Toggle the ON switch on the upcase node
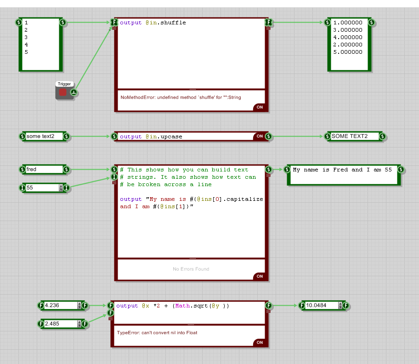Viewport: 419px width, 364px height. click(x=259, y=136)
